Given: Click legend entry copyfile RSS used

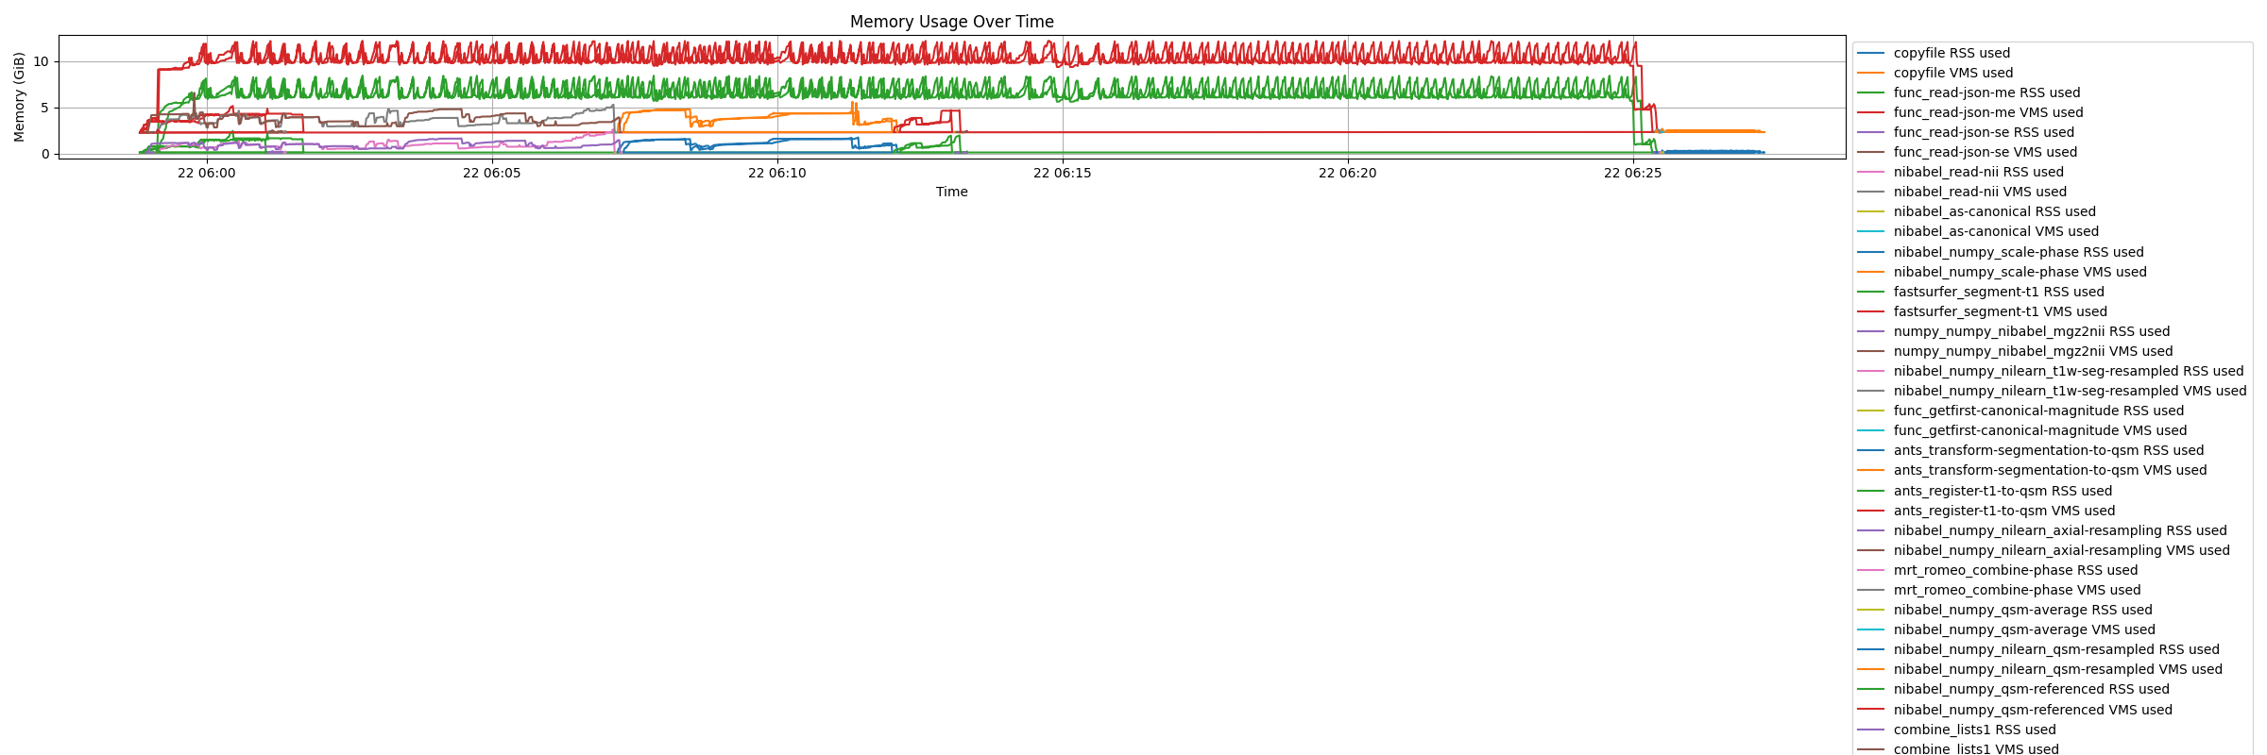Looking at the screenshot, I should [1934, 53].
